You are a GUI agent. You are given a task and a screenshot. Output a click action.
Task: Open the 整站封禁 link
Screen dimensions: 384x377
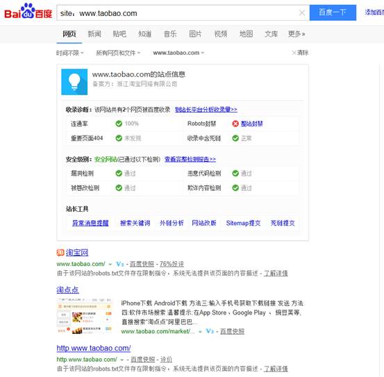251,124
